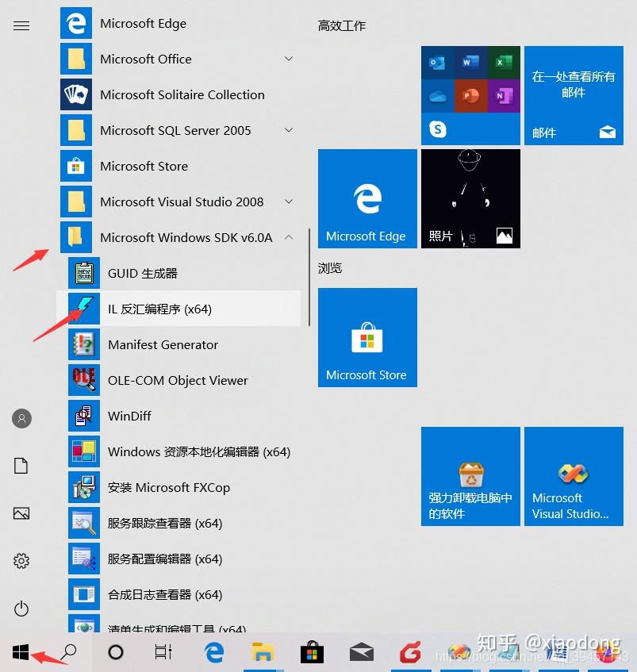Open 服务配置编辑器 (x64)

click(x=180, y=559)
